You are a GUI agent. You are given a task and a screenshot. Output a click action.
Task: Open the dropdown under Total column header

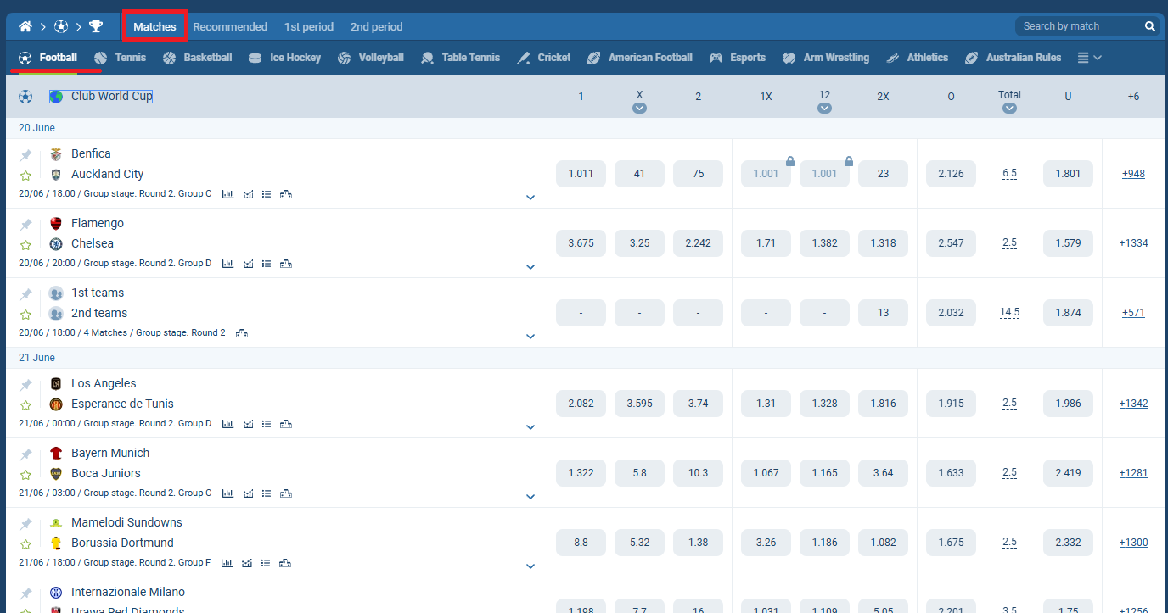[1009, 108]
